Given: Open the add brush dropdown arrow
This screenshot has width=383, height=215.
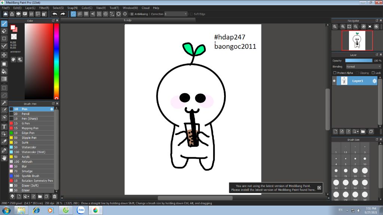Looking at the screenshot, I should tap(28, 196).
